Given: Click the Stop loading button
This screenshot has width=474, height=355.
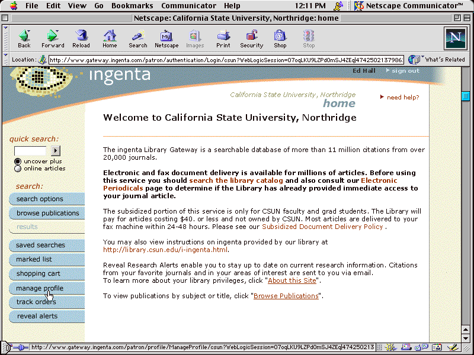Looking at the screenshot, I should 309,39.
